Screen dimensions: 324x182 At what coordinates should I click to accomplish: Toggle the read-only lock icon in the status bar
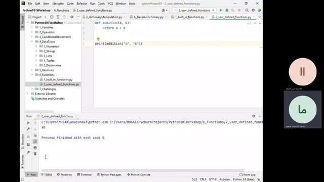point(259,179)
